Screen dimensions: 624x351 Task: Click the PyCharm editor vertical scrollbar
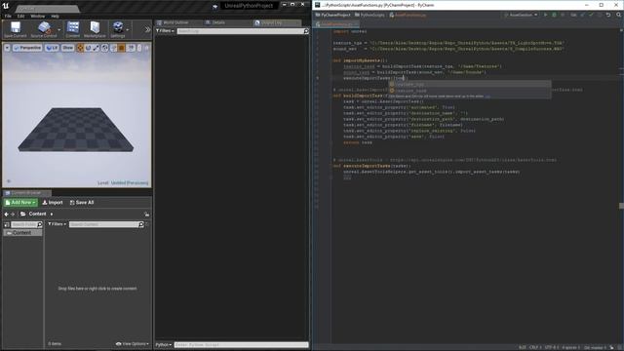(622, 185)
